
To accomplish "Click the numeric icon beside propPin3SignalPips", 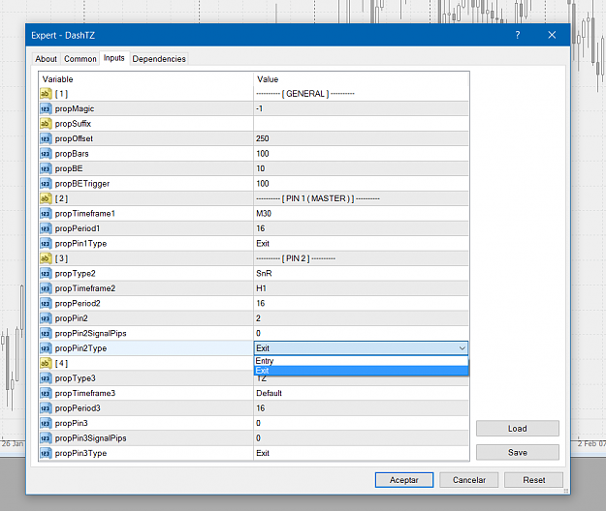I will coord(46,438).
